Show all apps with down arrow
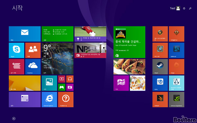197x123 pixels. [x=14, y=118]
